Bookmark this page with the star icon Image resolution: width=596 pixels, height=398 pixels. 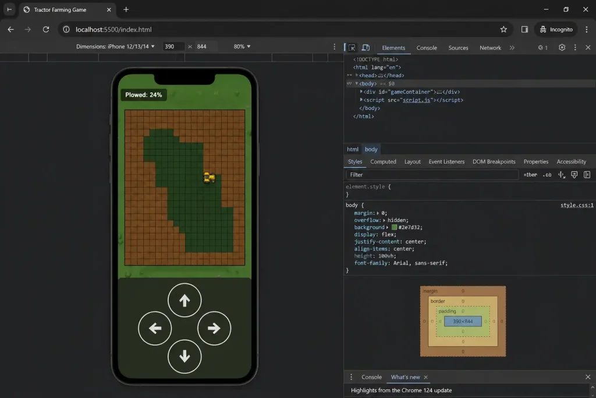503,29
